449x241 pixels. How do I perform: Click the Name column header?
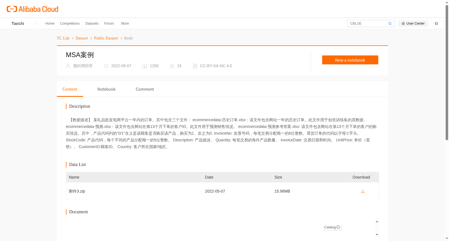click(x=74, y=177)
